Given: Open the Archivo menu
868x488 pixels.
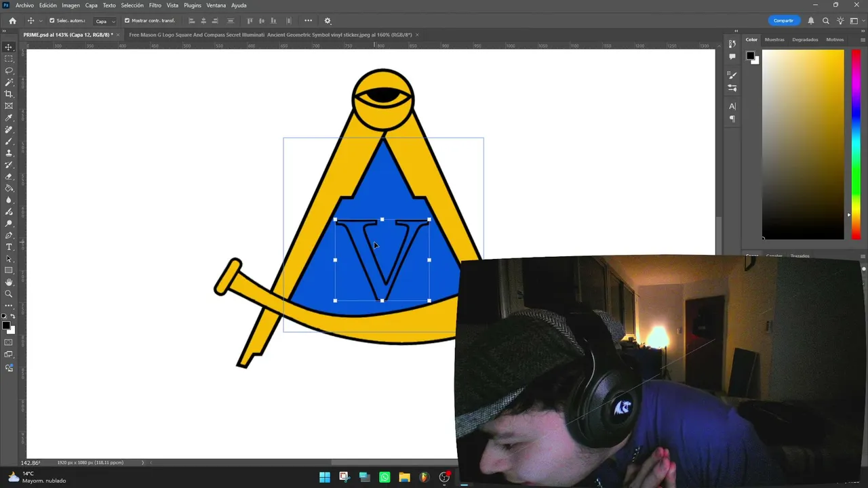Looking at the screenshot, I should point(24,5).
